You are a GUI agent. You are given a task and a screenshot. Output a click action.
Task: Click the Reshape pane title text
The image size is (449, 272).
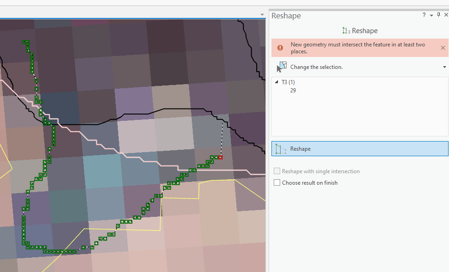[x=286, y=16]
